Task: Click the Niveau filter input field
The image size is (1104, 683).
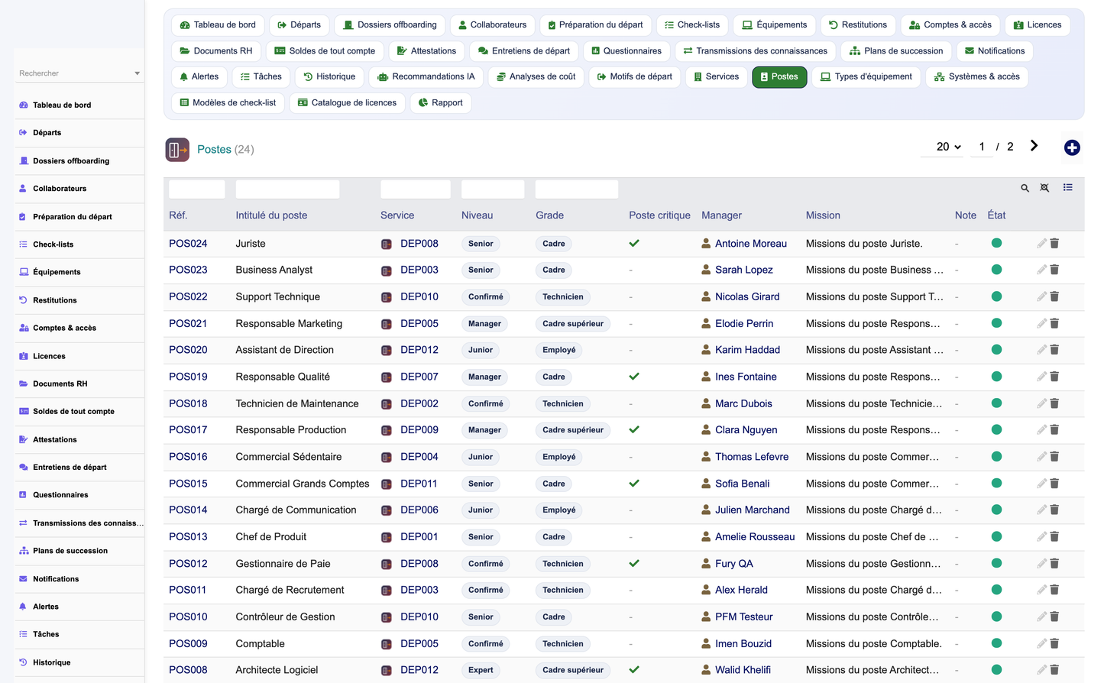Action: tap(493, 189)
